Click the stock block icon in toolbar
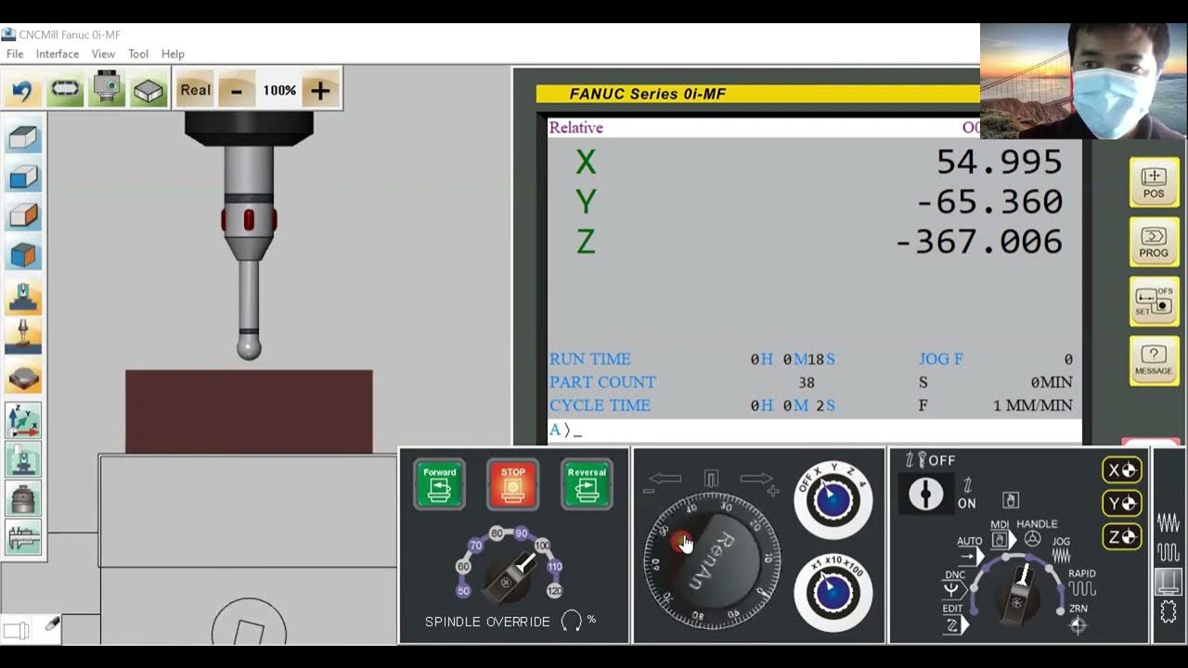Viewport: 1188px width, 668px height. click(x=148, y=90)
